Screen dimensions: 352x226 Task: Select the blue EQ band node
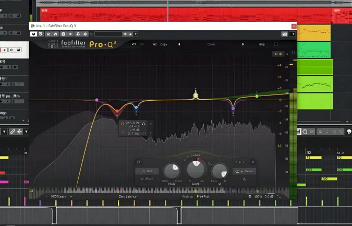click(x=136, y=108)
